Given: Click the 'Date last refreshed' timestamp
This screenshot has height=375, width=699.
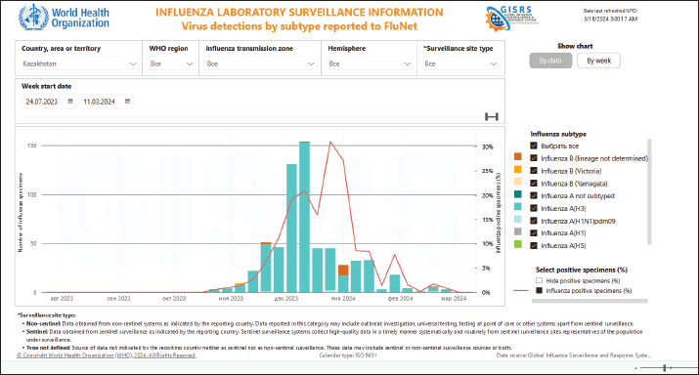Looking at the screenshot, I should tap(610, 15).
